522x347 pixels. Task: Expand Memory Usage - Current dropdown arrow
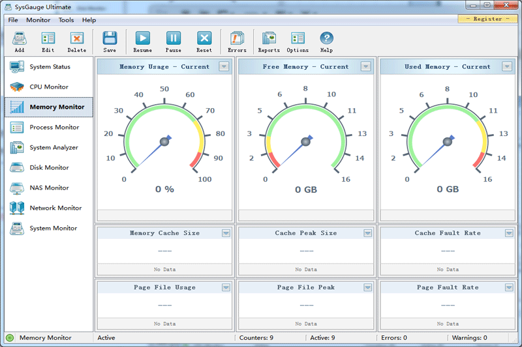click(224, 66)
